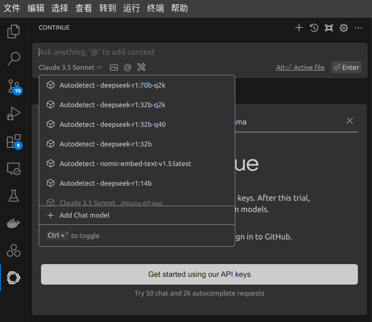Open Run and Debug view
The height and width of the screenshot is (322, 372).
tap(14, 114)
